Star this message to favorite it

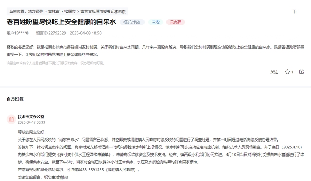(287, 72)
